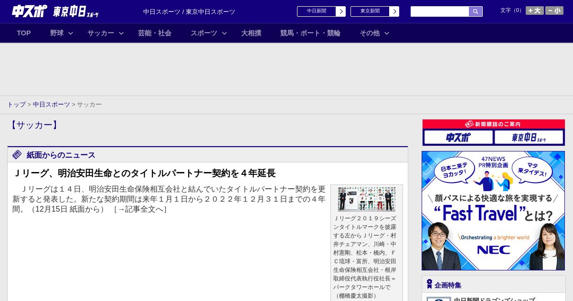Click トップ breadcrumb link
This screenshot has height=301, width=573.
(x=16, y=105)
